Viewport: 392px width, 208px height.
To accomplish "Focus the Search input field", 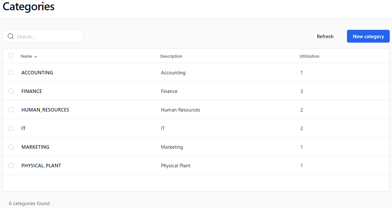I will [x=48, y=37].
